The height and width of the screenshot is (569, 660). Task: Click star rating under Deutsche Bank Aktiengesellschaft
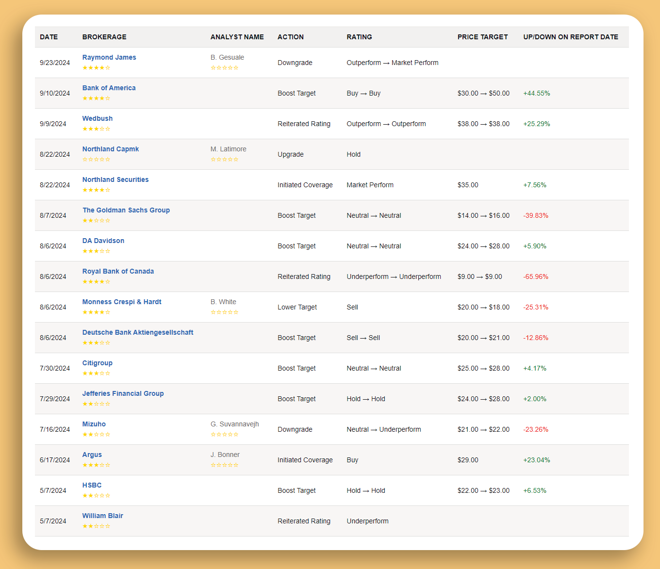point(97,343)
